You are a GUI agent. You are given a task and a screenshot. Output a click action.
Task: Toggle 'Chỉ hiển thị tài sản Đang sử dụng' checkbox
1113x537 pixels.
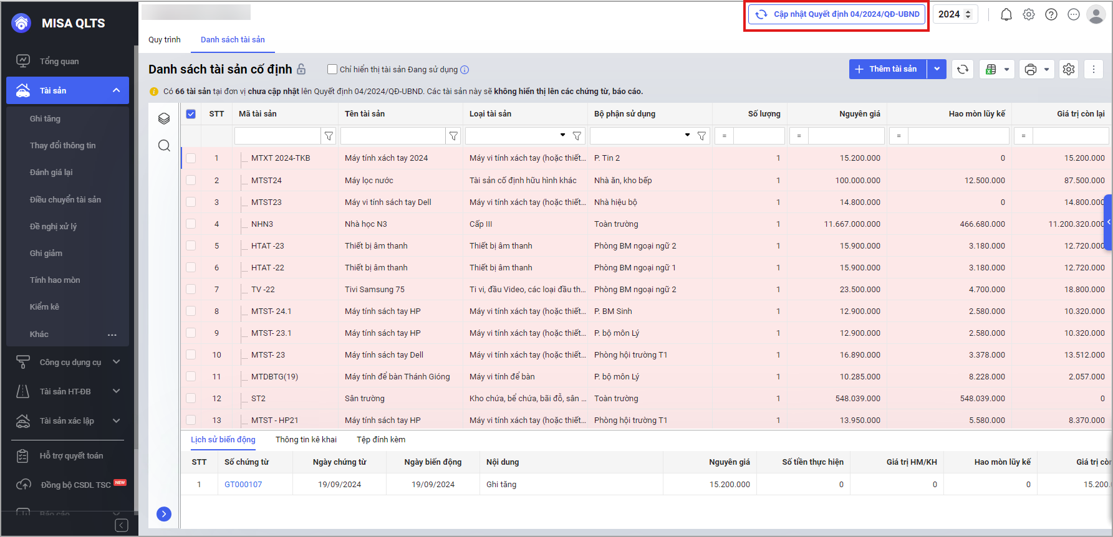click(332, 69)
